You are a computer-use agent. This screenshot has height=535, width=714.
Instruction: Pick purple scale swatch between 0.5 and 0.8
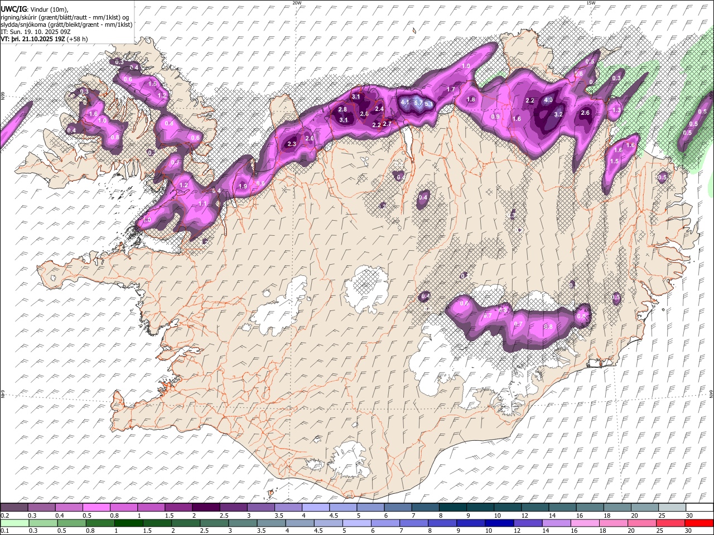97,507
